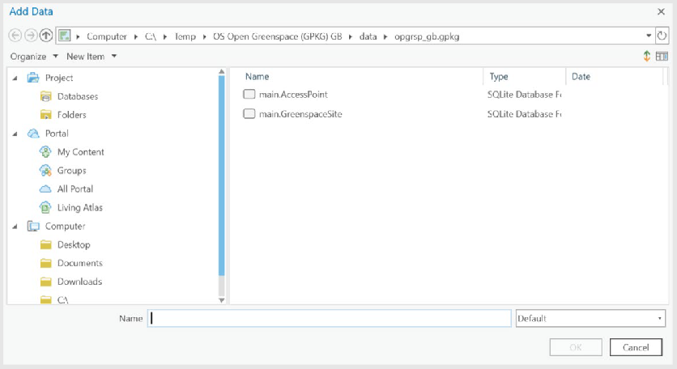Screen dimensions: 677x369
Task: Collapse the Computer tree node
Action: tap(15, 227)
